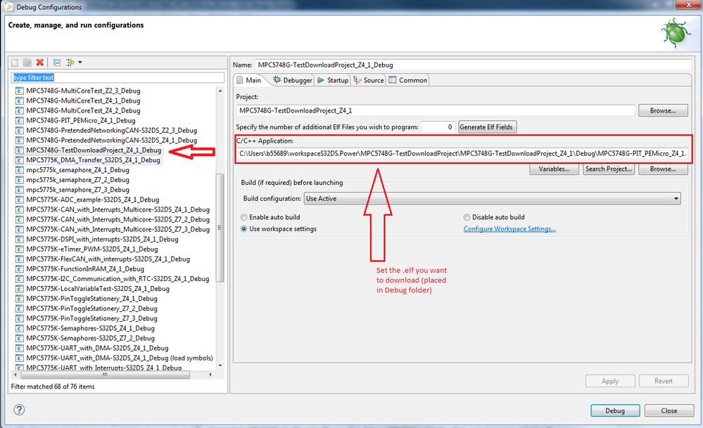Click the icon beside MPC5775K-Semaphores-S32DS_Z7_2_Debug
The width and height of the screenshot is (703, 428).
(19, 339)
